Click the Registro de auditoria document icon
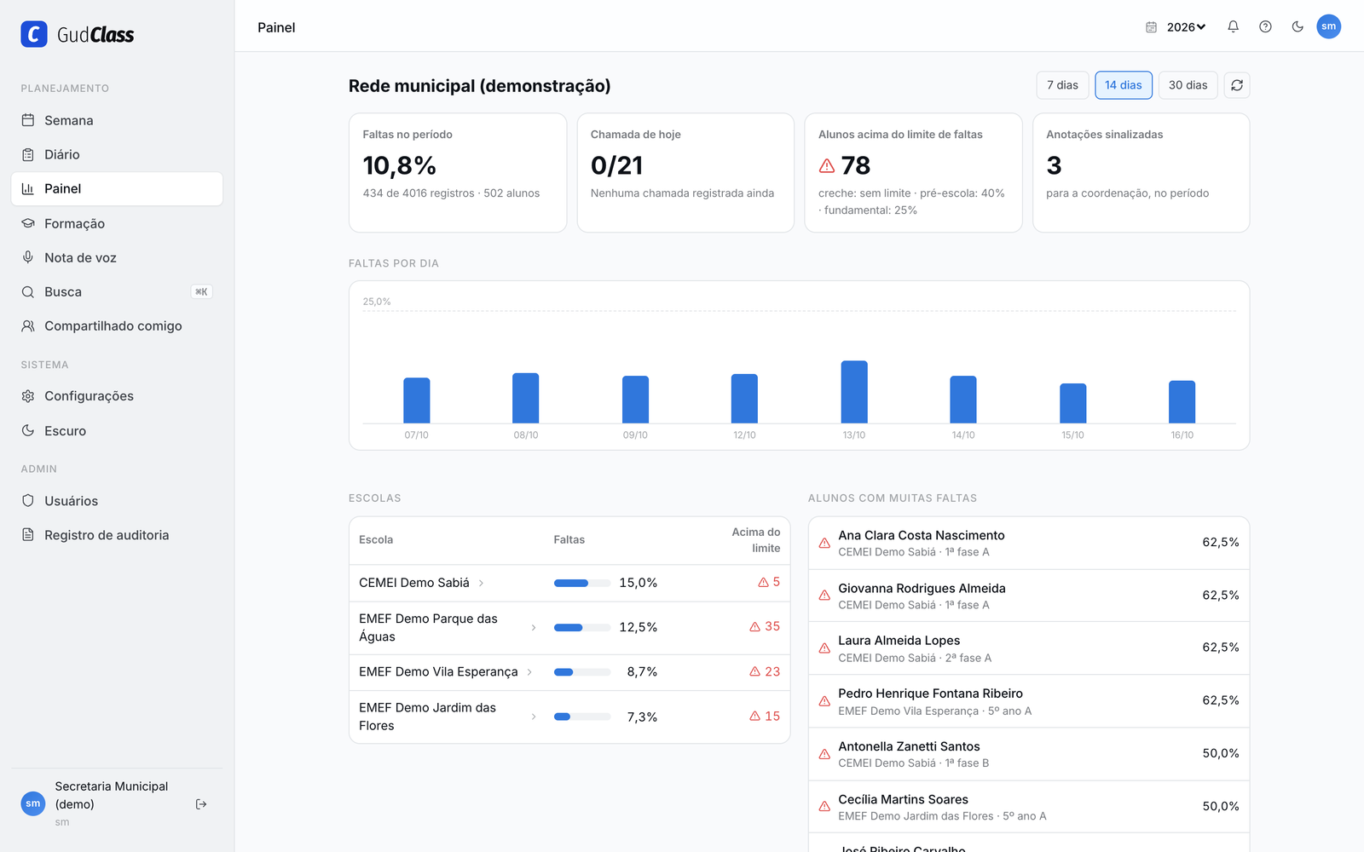1364x852 pixels. pyautogui.click(x=28, y=535)
